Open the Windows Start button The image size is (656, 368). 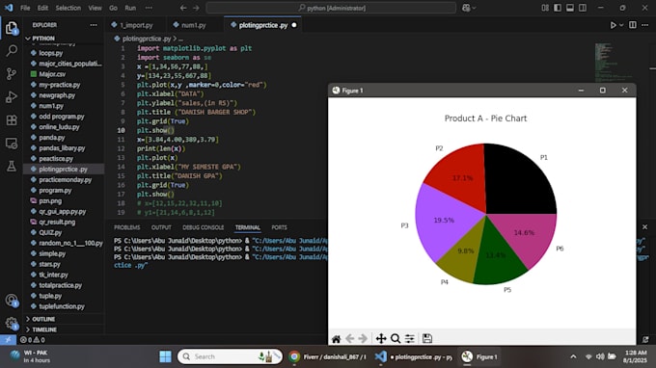pyautogui.click(x=165, y=356)
